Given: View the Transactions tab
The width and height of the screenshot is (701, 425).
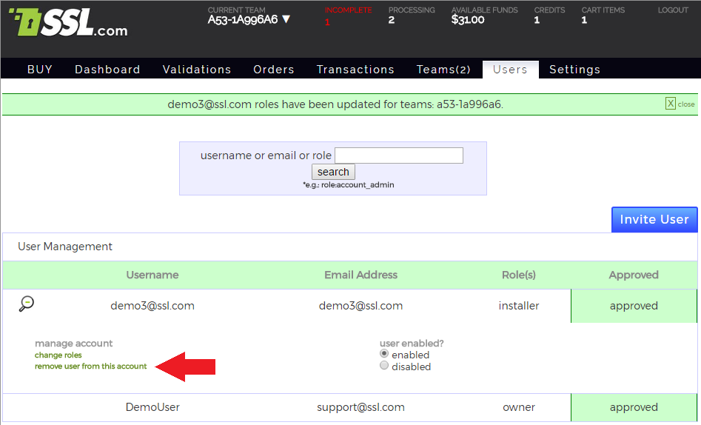Looking at the screenshot, I should [355, 70].
